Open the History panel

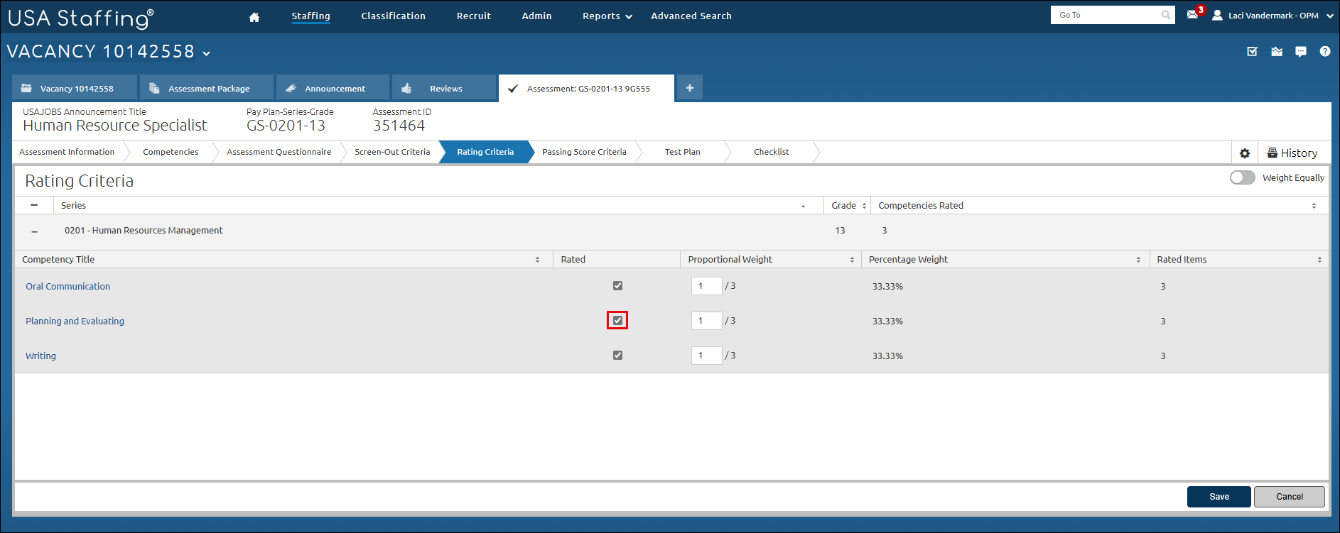(1292, 153)
